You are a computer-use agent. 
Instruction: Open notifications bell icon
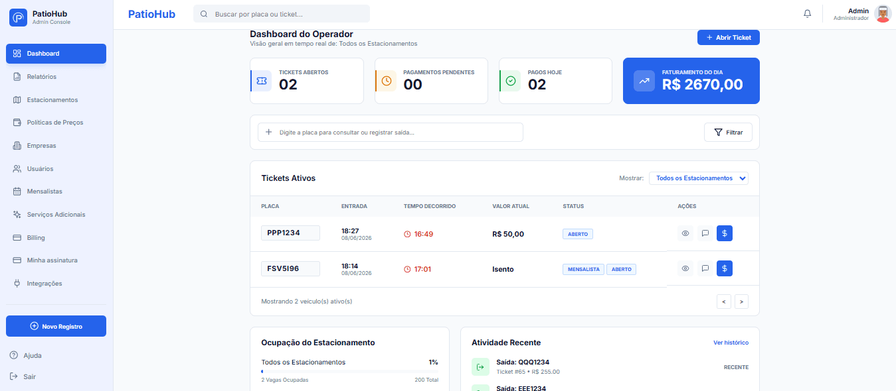click(808, 13)
